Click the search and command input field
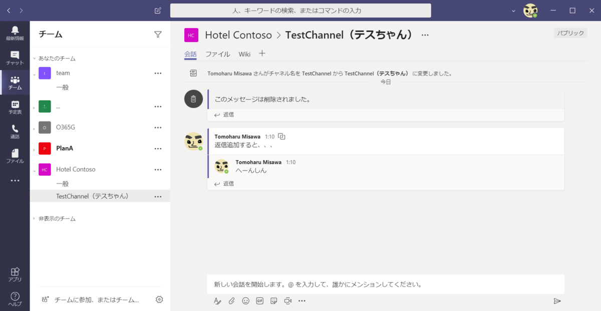The height and width of the screenshot is (311, 601). point(300,10)
